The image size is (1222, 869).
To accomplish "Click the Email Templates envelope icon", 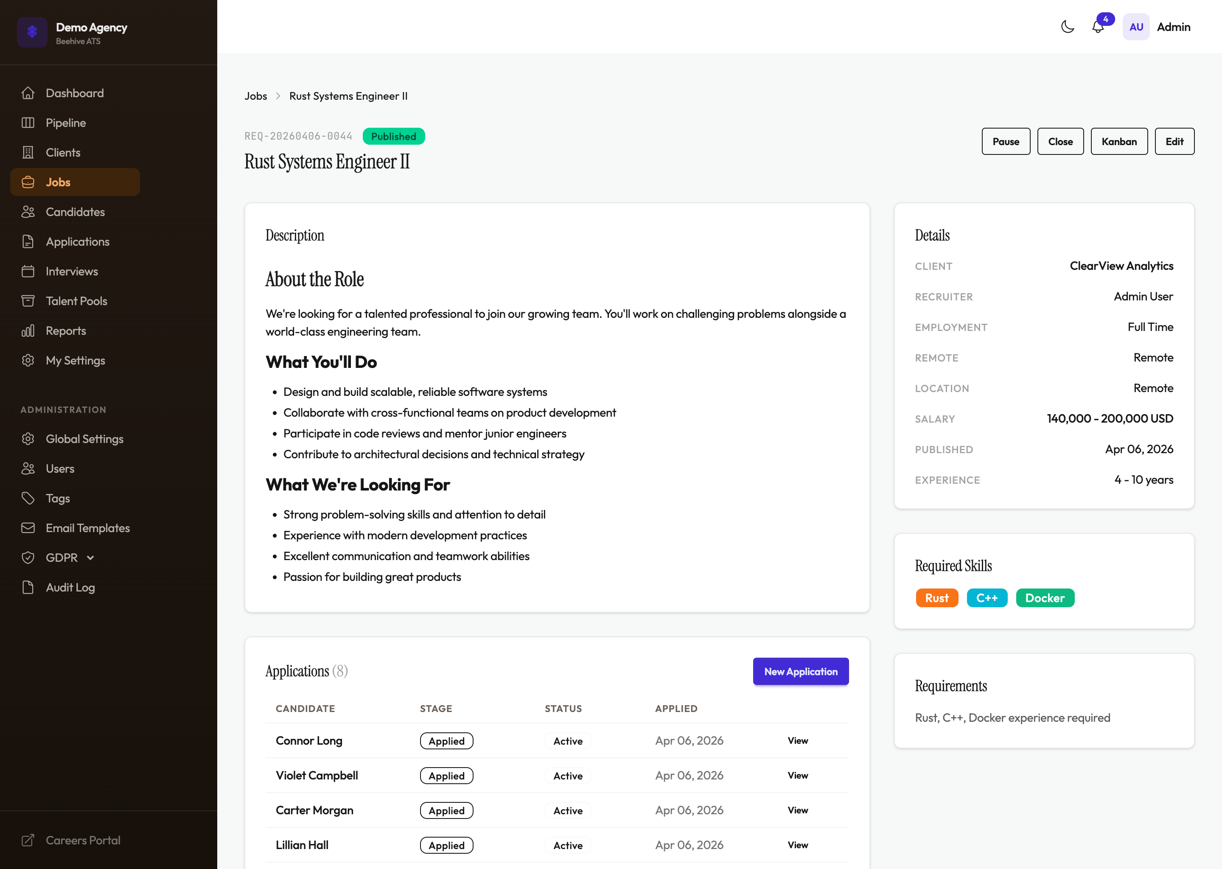I will (x=29, y=527).
